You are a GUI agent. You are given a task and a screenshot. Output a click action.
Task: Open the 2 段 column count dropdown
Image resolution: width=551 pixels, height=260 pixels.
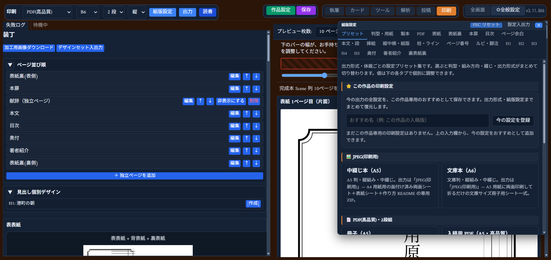click(114, 12)
